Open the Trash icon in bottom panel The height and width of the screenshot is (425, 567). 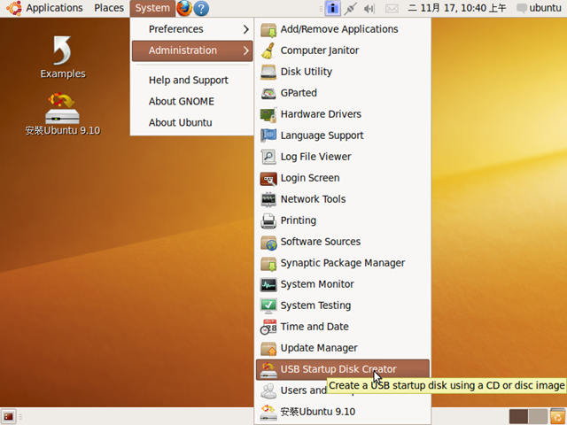tap(558, 416)
